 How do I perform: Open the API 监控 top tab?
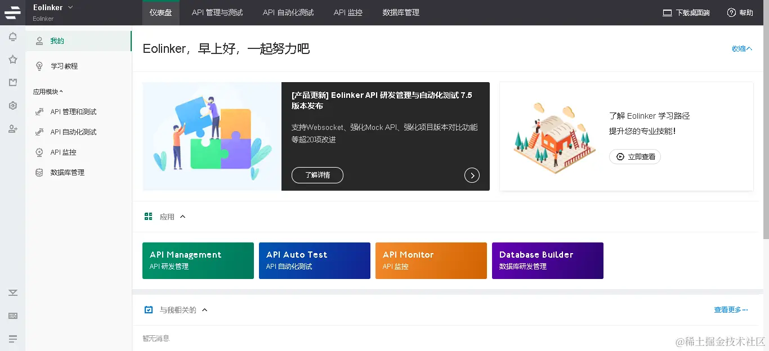pos(348,12)
